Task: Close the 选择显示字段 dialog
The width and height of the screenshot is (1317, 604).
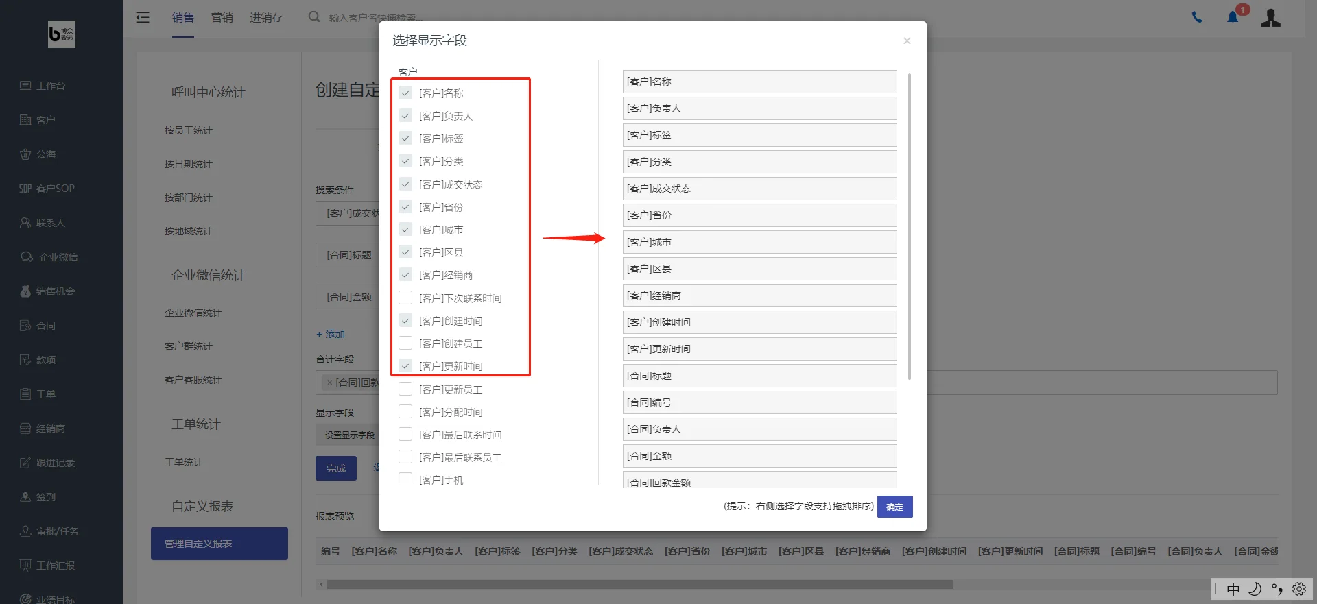Action: tap(907, 40)
